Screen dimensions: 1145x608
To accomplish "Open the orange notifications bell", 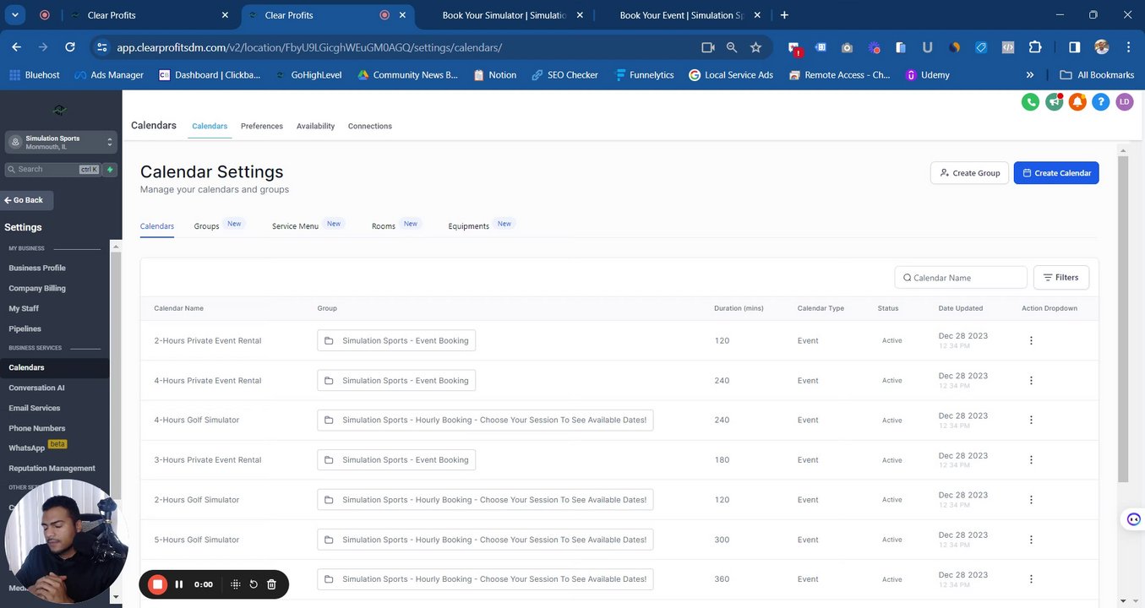I will (1077, 102).
